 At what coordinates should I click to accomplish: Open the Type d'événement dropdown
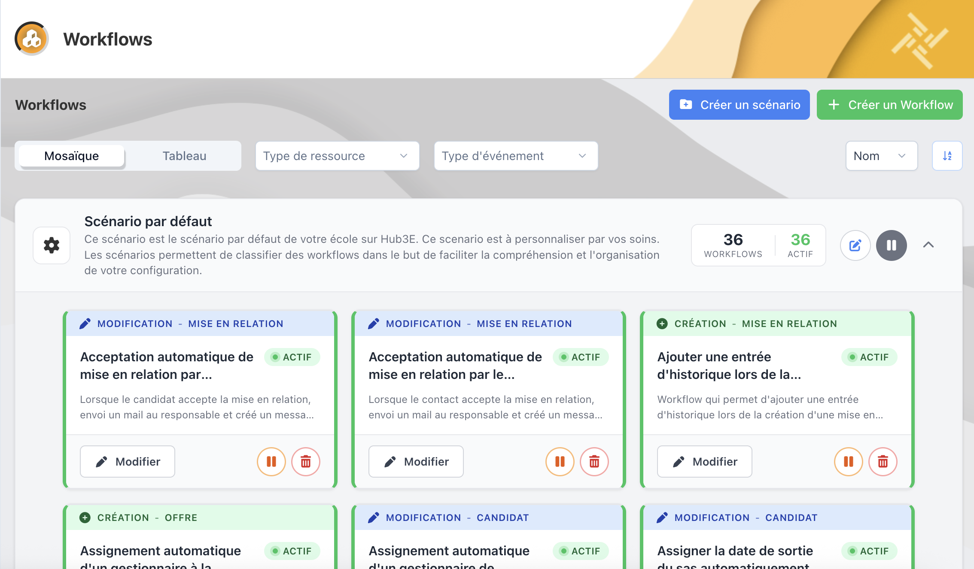coord(516,156)
